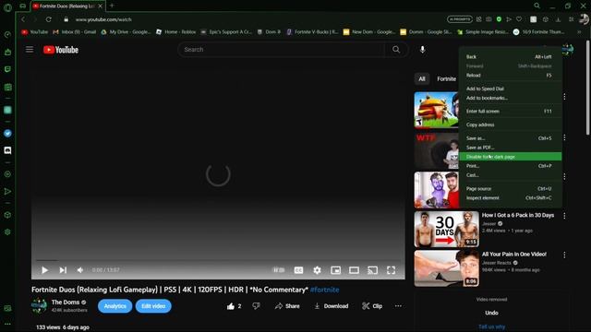Open the YouTube guide hamburger menu
The width and height of the screenshot is (591, 332).
click(30, 49)
